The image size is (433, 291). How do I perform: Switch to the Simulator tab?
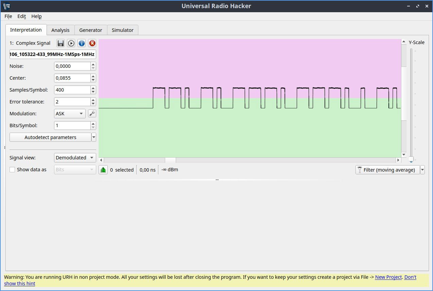123,30
